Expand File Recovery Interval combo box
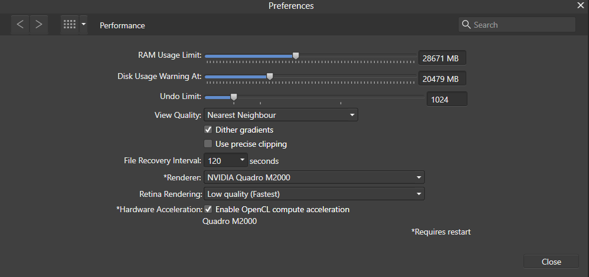Viewport: 589px width, 277px height. (226, 161)
